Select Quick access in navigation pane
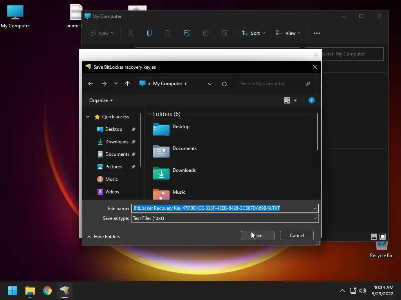 (116, 117)
